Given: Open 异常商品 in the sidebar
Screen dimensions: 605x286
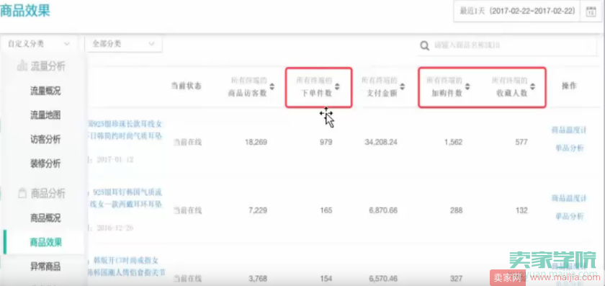Looking at the screenshot, I should [x=45, y=267].
